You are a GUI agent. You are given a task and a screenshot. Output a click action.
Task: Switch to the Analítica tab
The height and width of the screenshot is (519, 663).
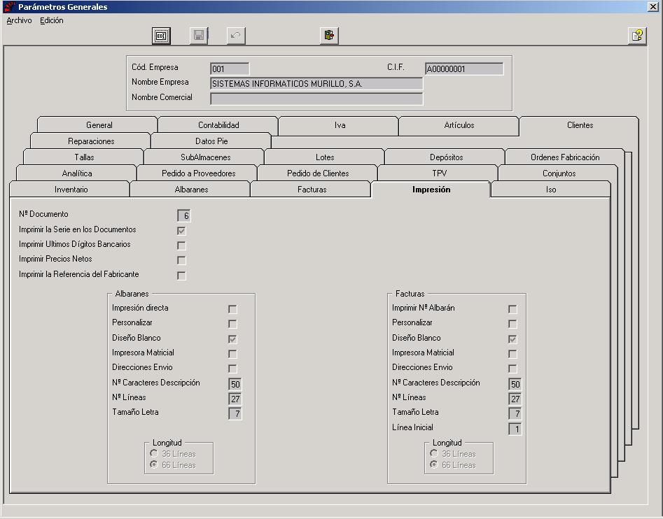[76, 173]
